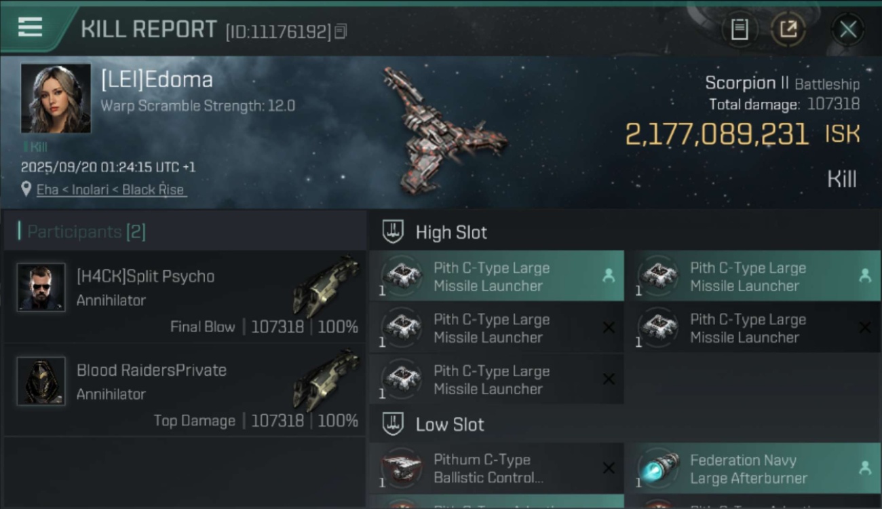Close the kill report window

[x=847, y=29]
